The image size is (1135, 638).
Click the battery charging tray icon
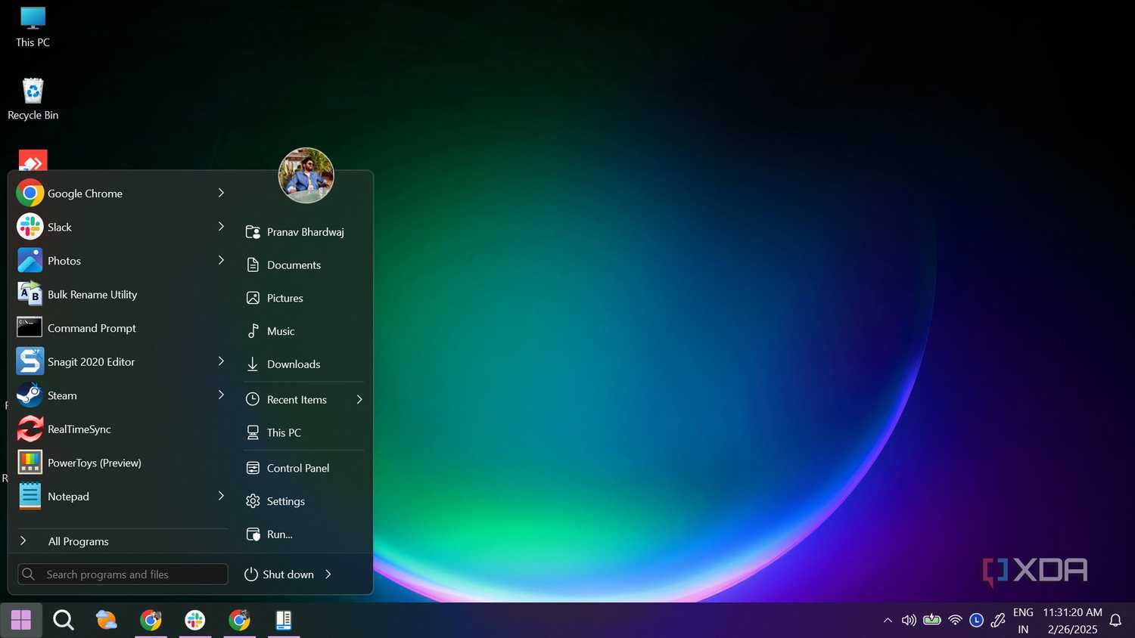932,621
